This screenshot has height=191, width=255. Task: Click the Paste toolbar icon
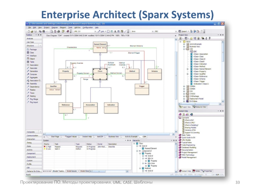(x=44, y=31)
